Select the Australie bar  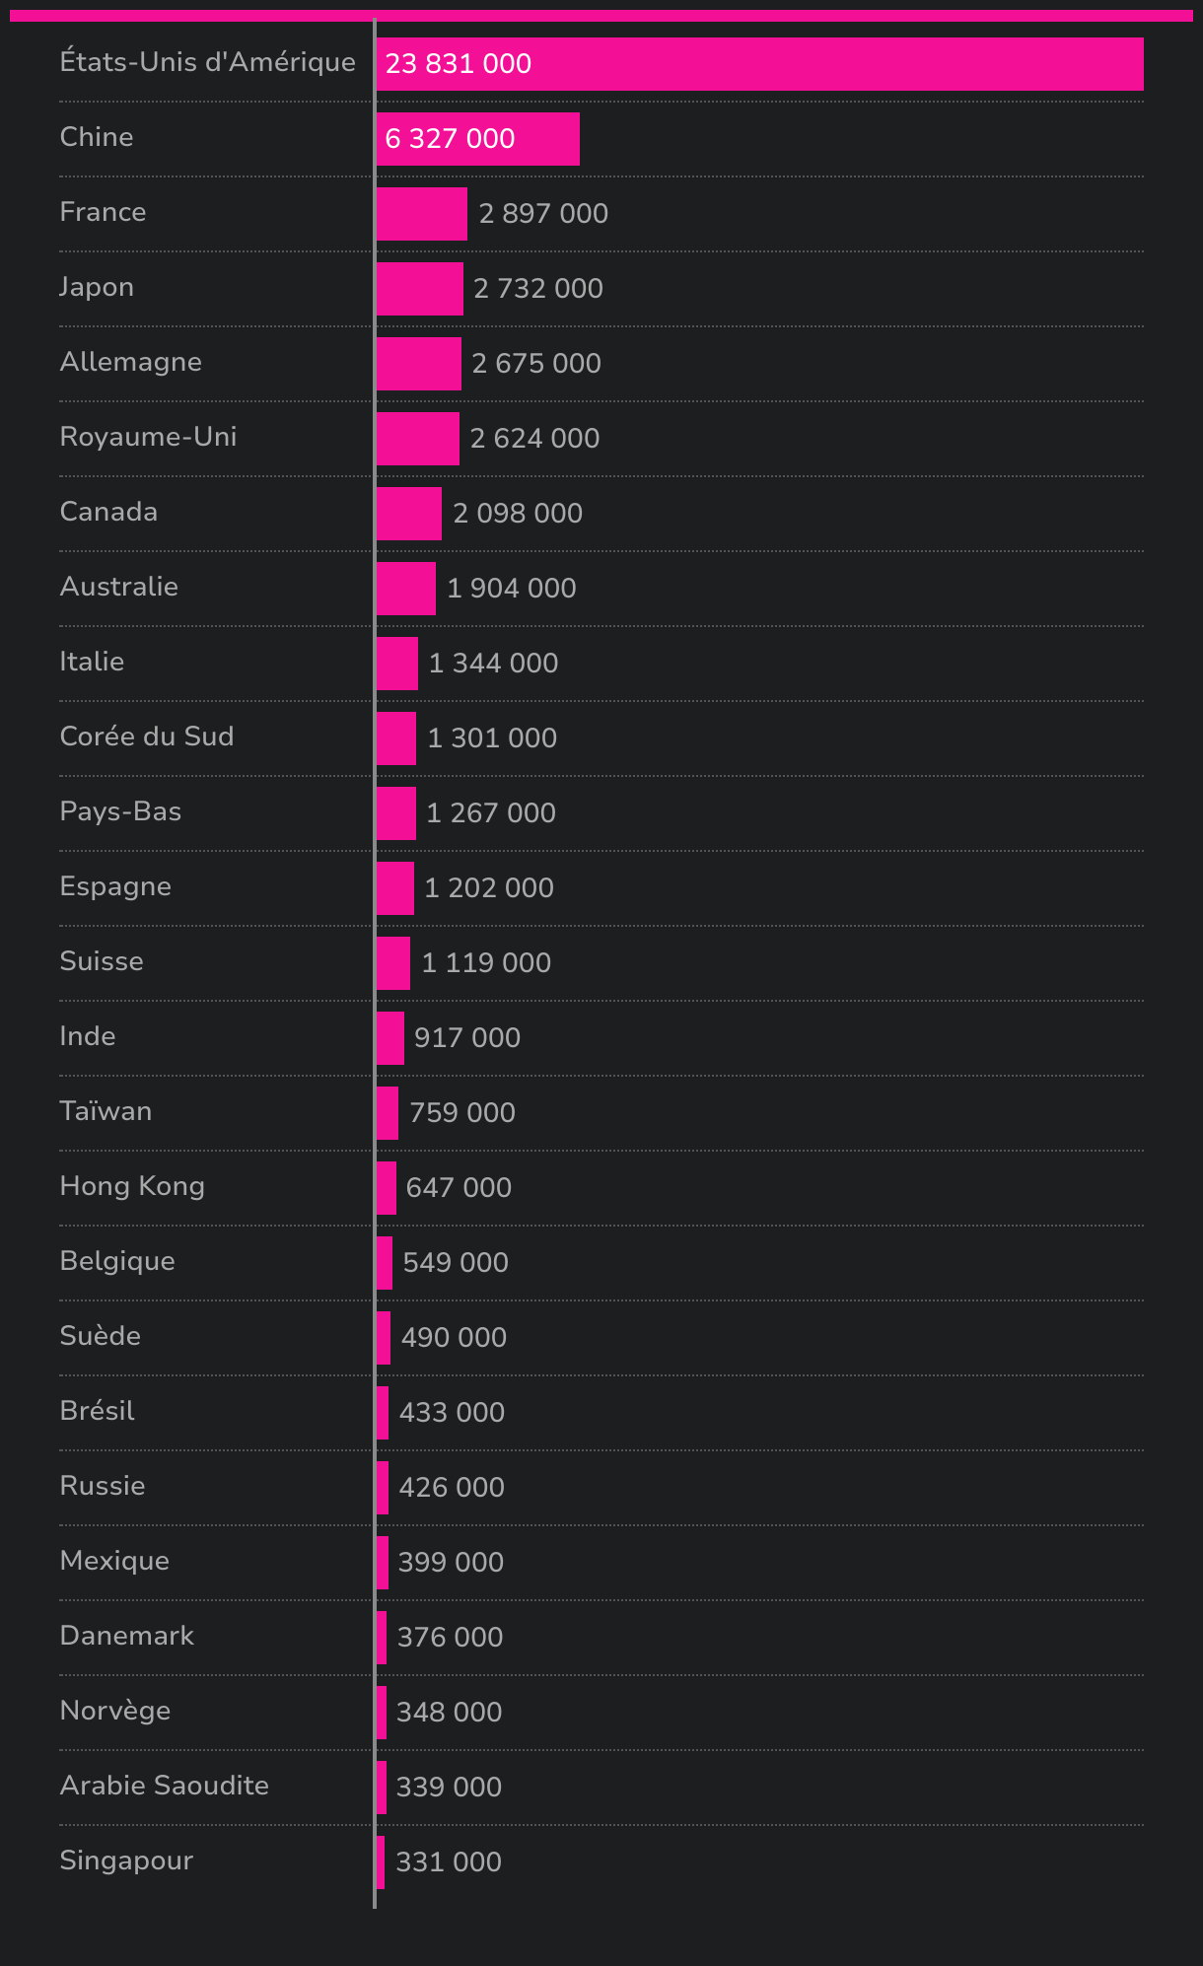pyautogui.click(x=405, y=589)
